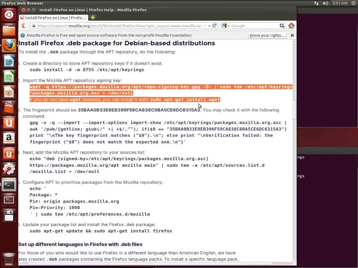This screenshot has height=268, width=358.
Task: Click the sudo apt-get update && install firefox command
Action: pos(101,231)
